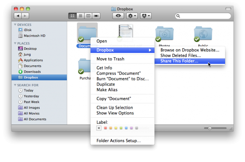Click the icon size slider
Screen dimensions: 245x162
coord(215,128)
